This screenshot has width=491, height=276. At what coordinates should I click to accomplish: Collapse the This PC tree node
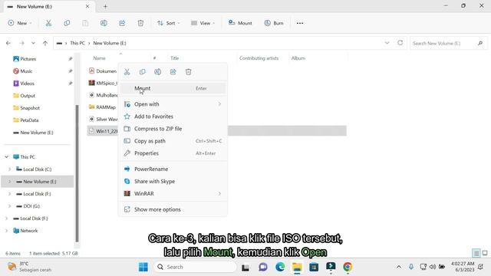[7, 156]
